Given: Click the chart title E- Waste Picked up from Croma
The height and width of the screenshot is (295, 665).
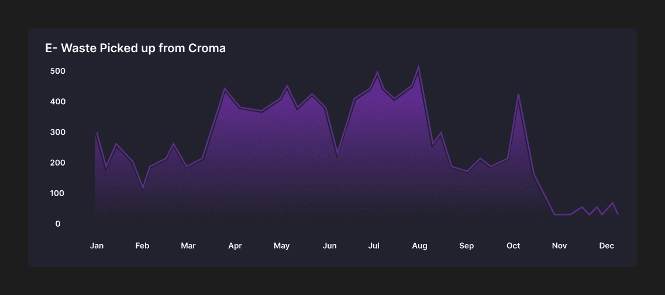Looking at the screenshot, I should [135, 49].
